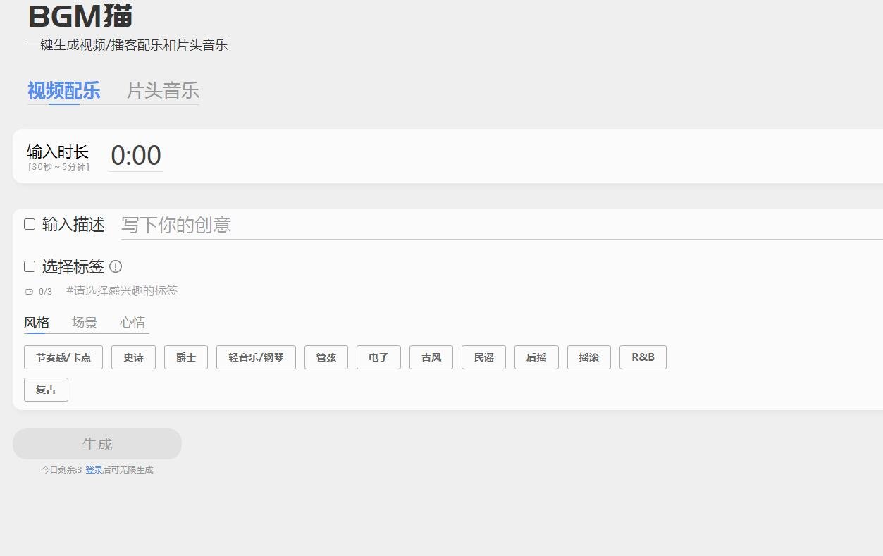The image size is (883, 556).
Task: Select the 管弦 style tag
Action: tap(326, 357)
